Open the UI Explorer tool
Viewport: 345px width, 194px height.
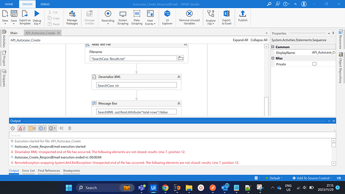167,17
